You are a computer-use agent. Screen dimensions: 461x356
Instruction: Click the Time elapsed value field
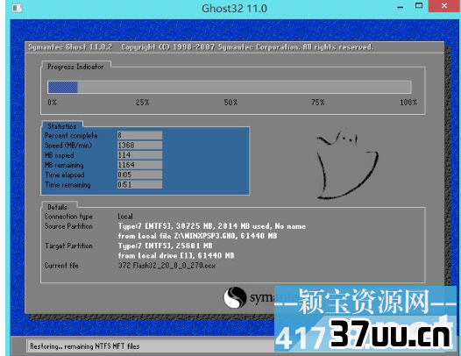[139, 174]
